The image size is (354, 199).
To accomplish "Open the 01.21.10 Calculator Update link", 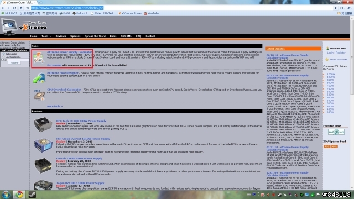I will click(x=287, y=149).
